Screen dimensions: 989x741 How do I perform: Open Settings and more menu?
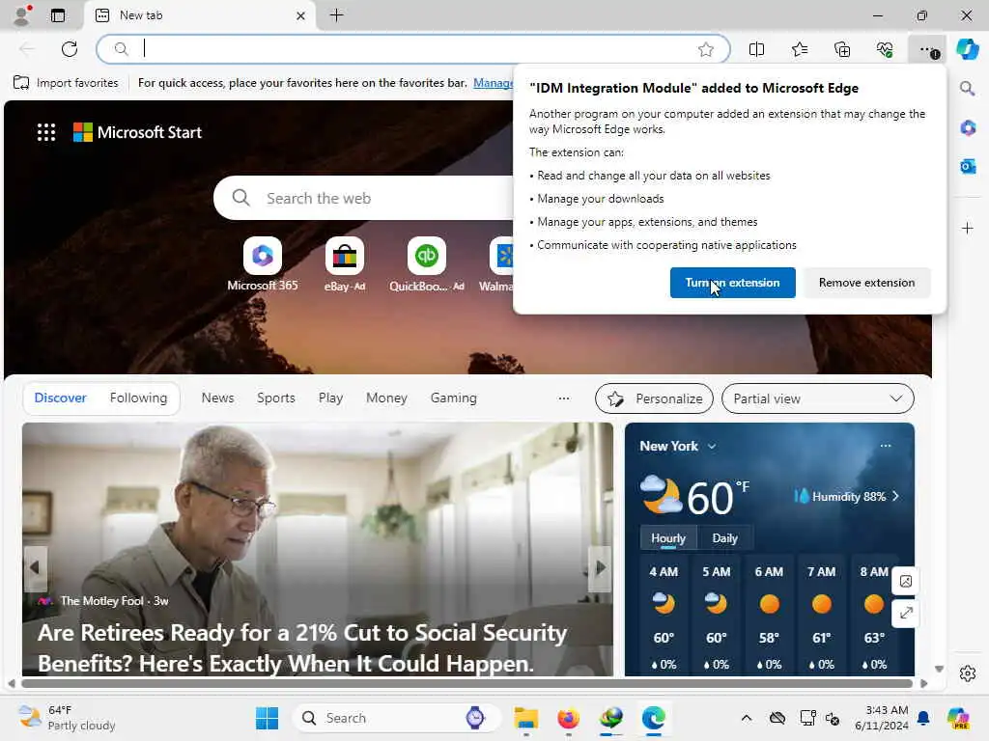point(928,50)
